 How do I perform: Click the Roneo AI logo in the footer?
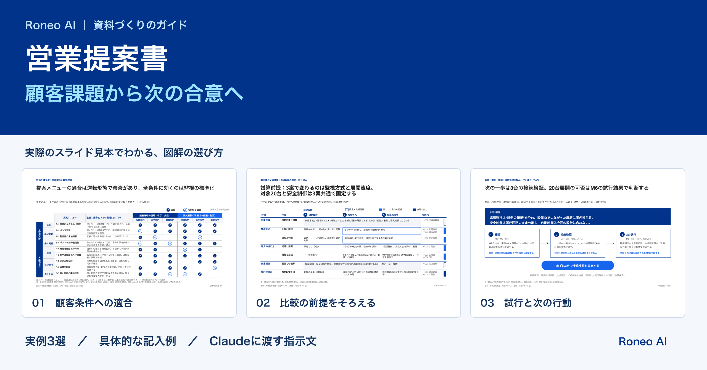coord(643,342)
